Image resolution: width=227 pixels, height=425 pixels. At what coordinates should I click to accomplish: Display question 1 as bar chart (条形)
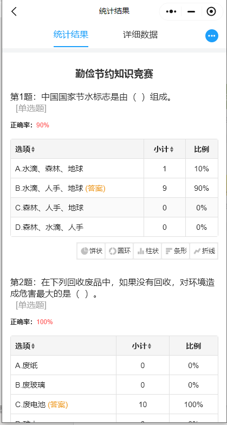click(x=176, y=251)
